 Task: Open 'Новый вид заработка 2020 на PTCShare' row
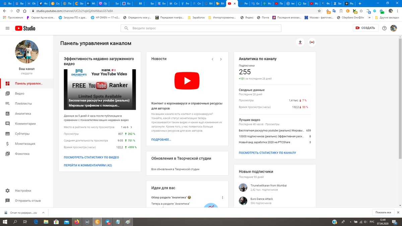coord(275,142)
